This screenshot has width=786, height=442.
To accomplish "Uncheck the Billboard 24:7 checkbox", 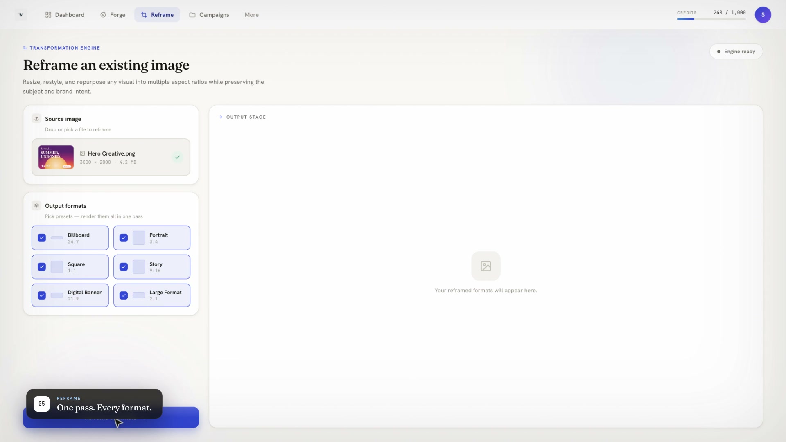I will (42, 238).
